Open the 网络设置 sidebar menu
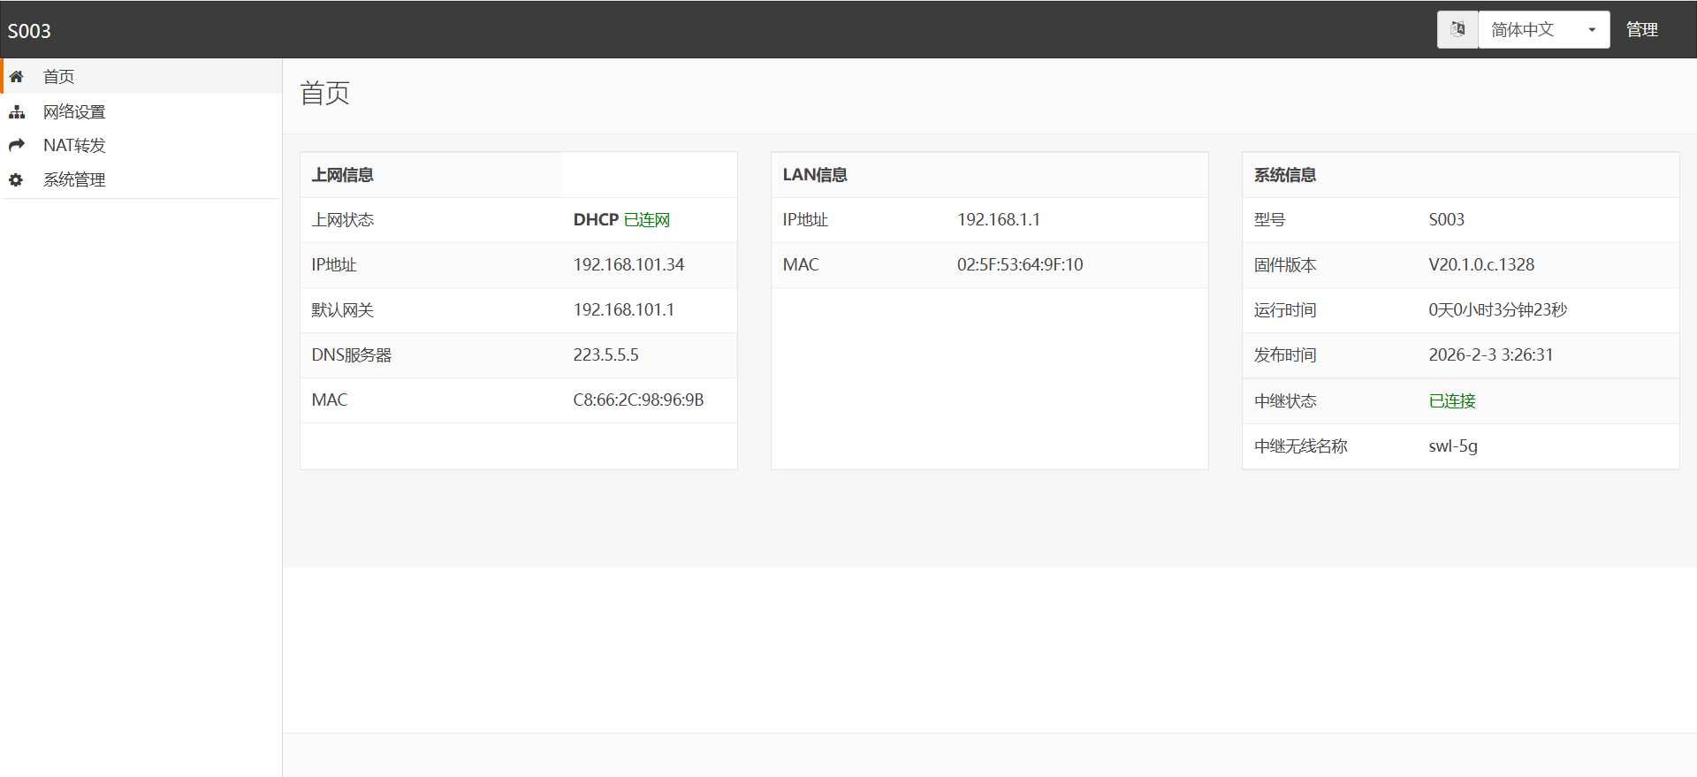Image resolution: width=1697 pixels, height=777 pixels. 74,112
